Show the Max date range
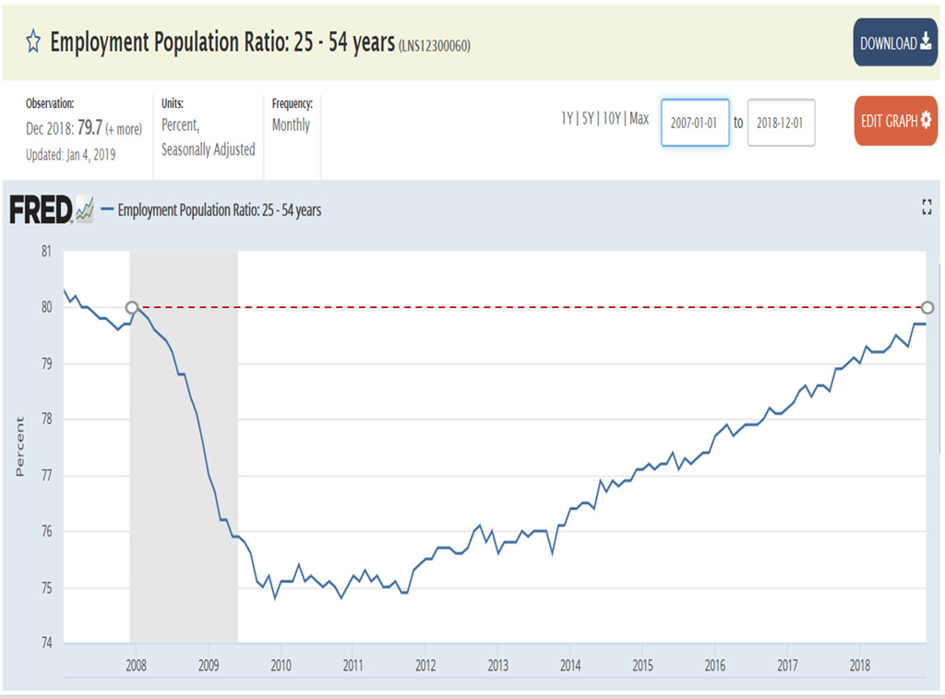This screenshot has width=945, height=698. (639, 118)
